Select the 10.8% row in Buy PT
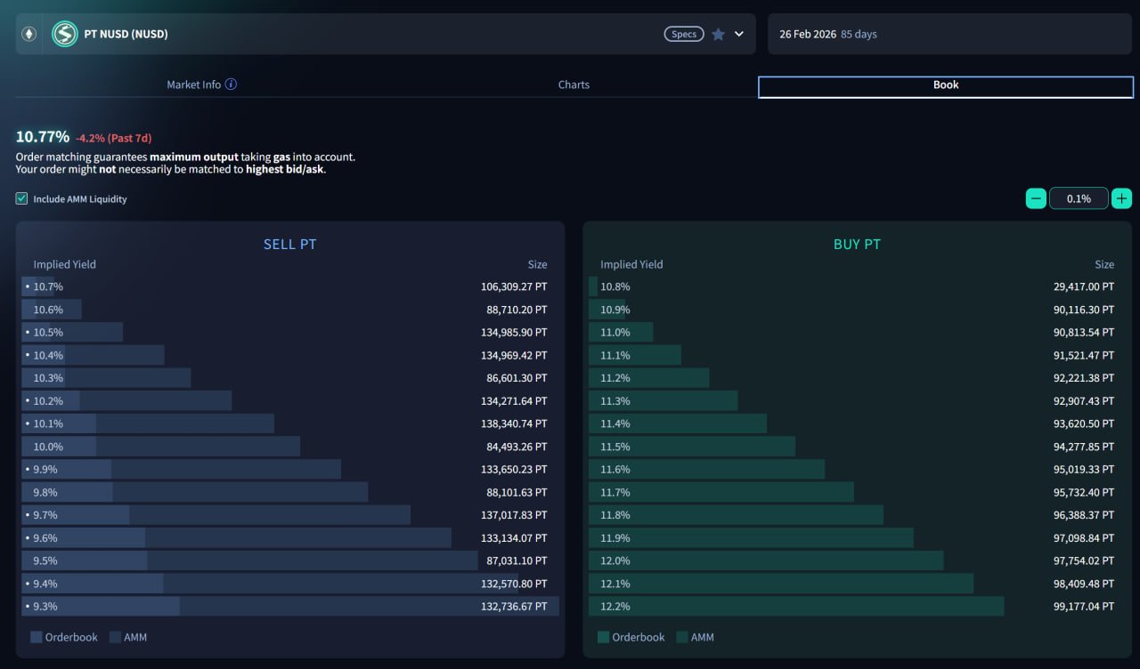Screen dimensions: 1140x669 click(857, 286)
